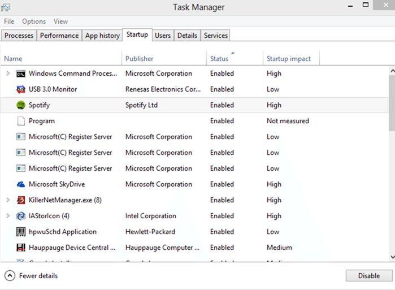Click the green Spotify icon
Viewport: 395px width, 290px height.
click(21, 105)
